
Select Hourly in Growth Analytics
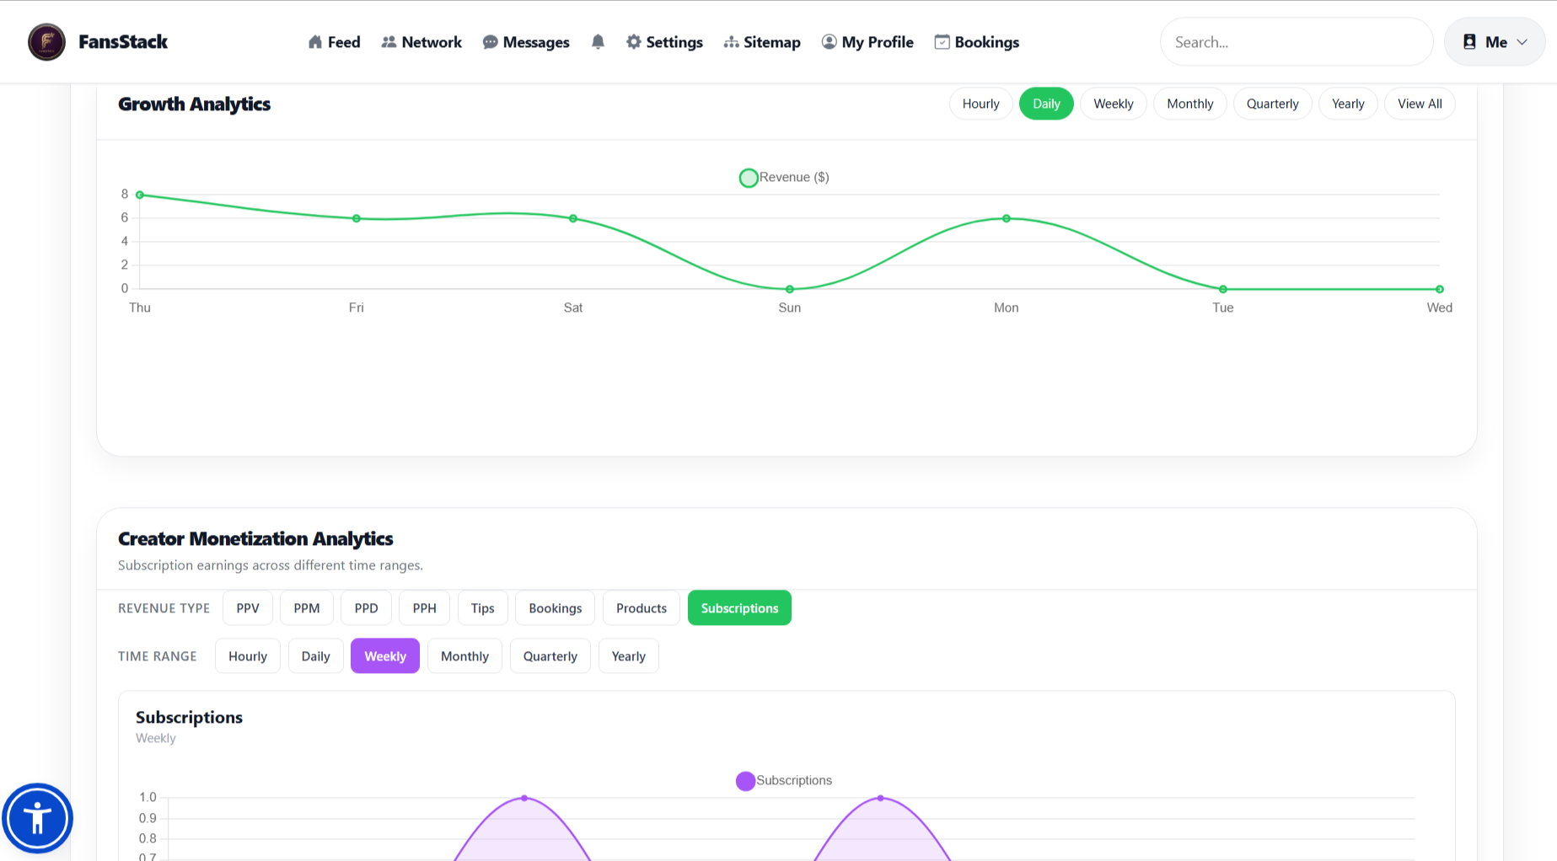981,104
